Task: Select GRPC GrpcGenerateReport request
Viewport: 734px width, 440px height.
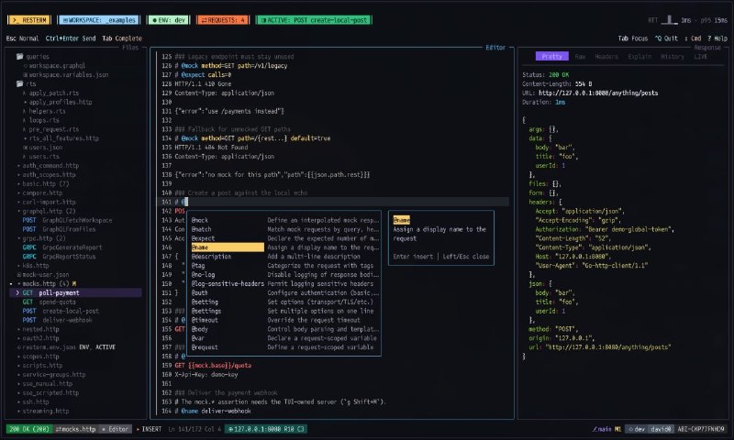Action: [x=62, y=247]
